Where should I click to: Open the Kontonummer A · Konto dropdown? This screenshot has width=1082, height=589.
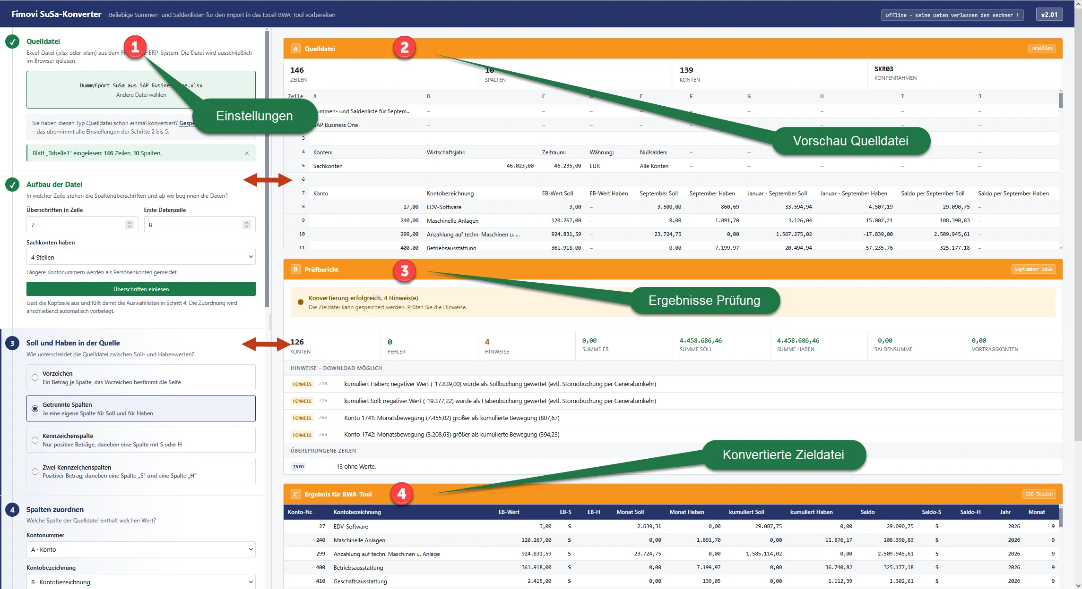(141, 549)
